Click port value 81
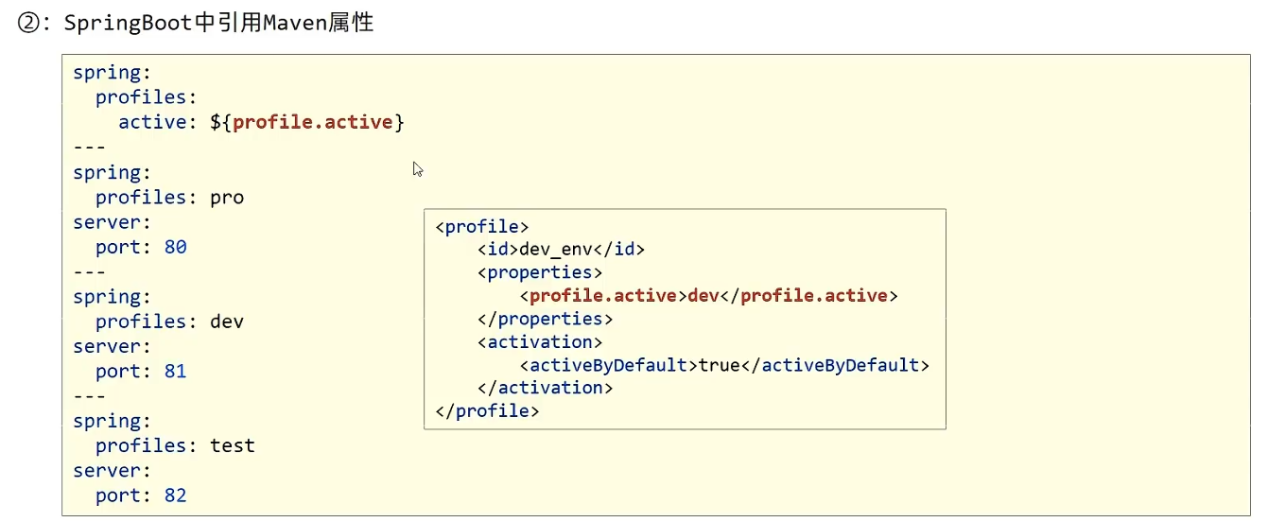1285x522 pixels. click(x=175, y=372)
